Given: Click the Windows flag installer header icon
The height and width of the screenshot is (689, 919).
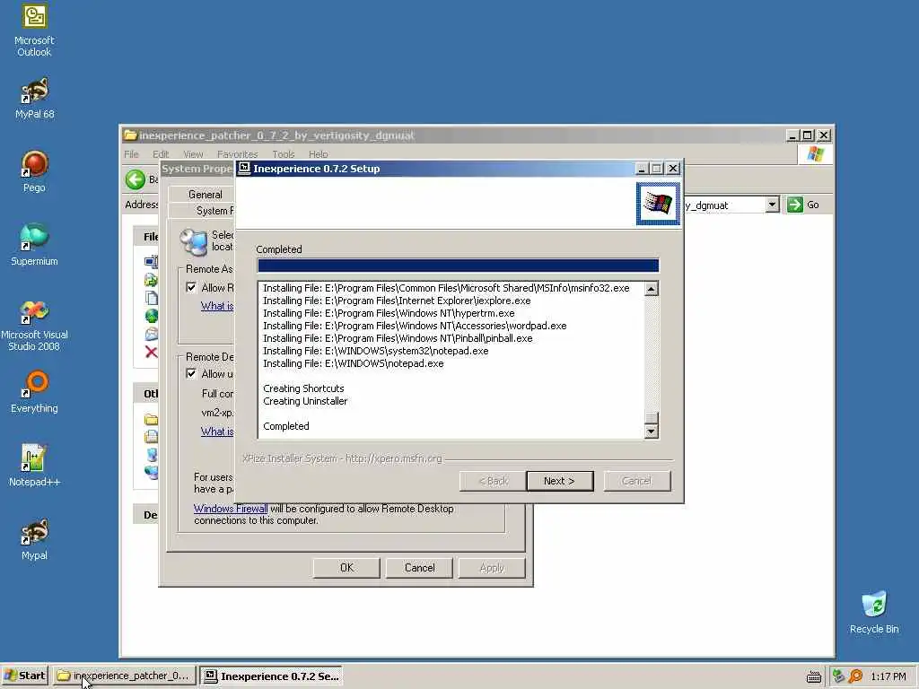Looking at the screenshot, I should tap(658, 204).
